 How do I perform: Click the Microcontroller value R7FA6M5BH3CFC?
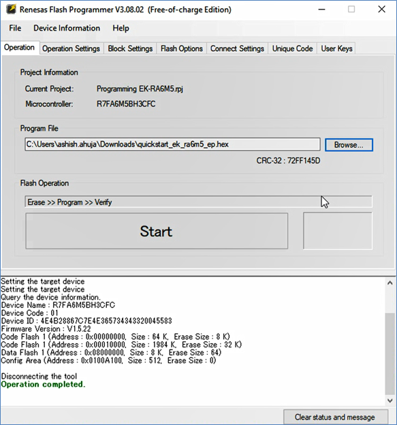coord(126,104)
